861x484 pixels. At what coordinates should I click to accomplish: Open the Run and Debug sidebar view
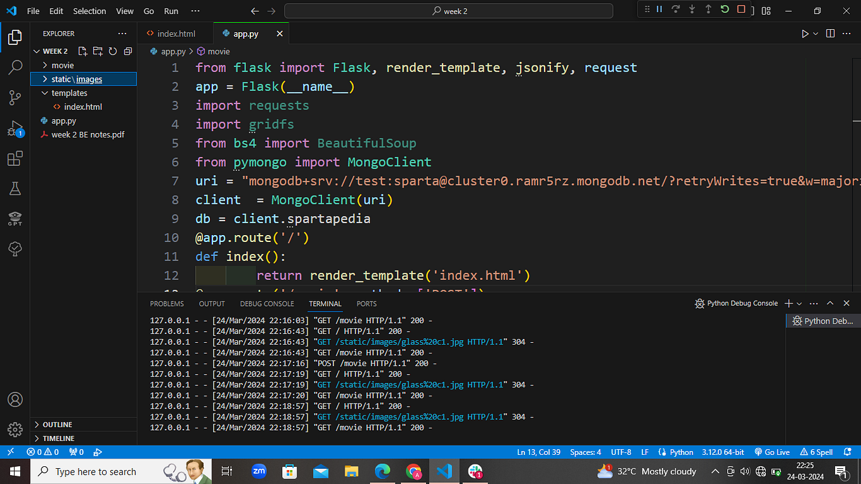(15, 129)
